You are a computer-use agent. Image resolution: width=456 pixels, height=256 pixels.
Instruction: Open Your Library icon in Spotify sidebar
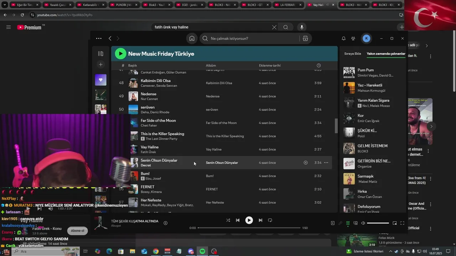pos(101,54)
